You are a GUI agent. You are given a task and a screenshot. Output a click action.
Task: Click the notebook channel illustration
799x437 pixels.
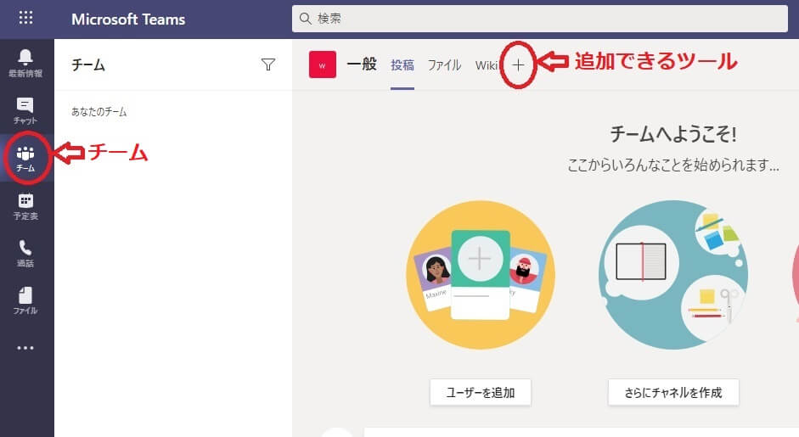(673, 273)
